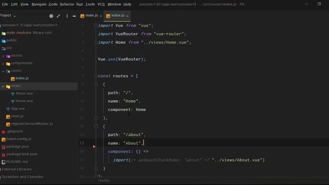
Task: Click the package-lock.json lock icon
Action: pos(4,155)
